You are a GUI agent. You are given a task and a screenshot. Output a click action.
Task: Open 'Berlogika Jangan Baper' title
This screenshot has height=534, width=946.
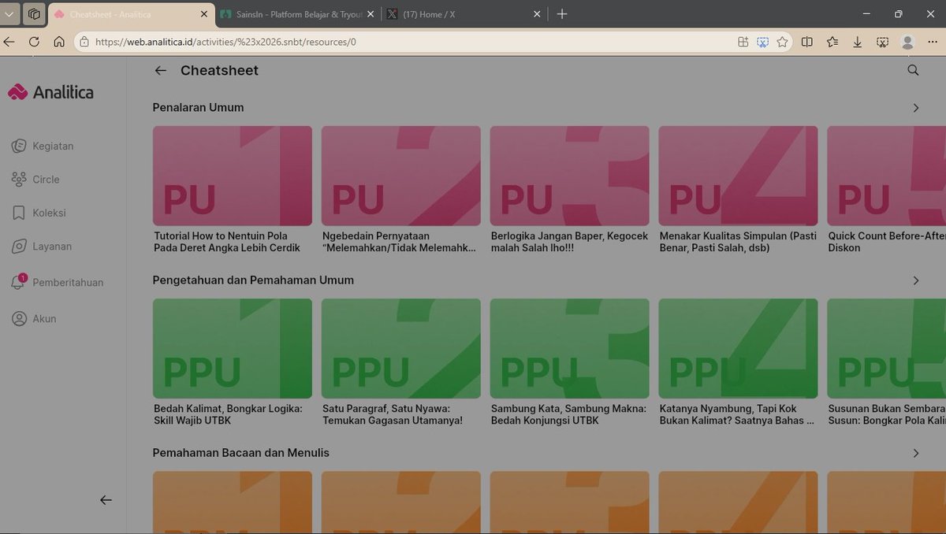click(569, 242)
